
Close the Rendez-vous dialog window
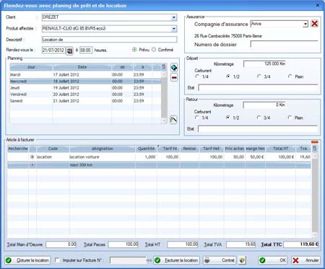coord(318,5)
